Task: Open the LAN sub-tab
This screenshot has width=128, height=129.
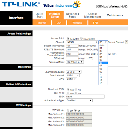Action: click(x=59, y=23)
